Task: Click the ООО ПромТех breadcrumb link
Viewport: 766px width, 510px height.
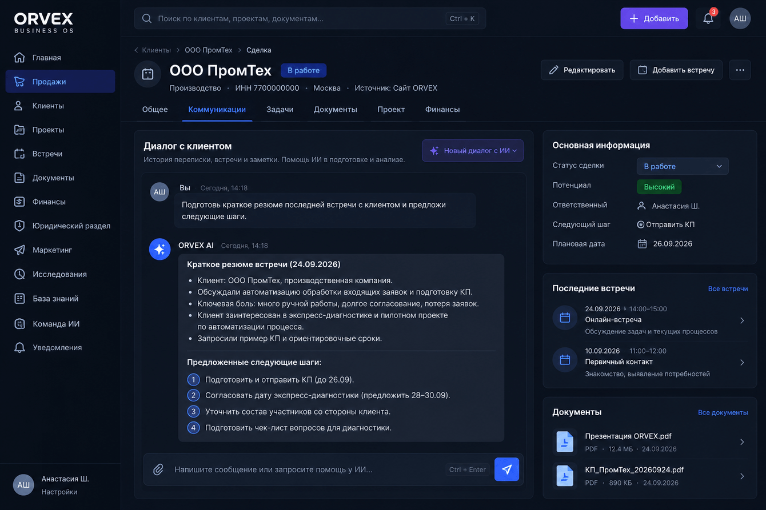Action: click(209, 50)
